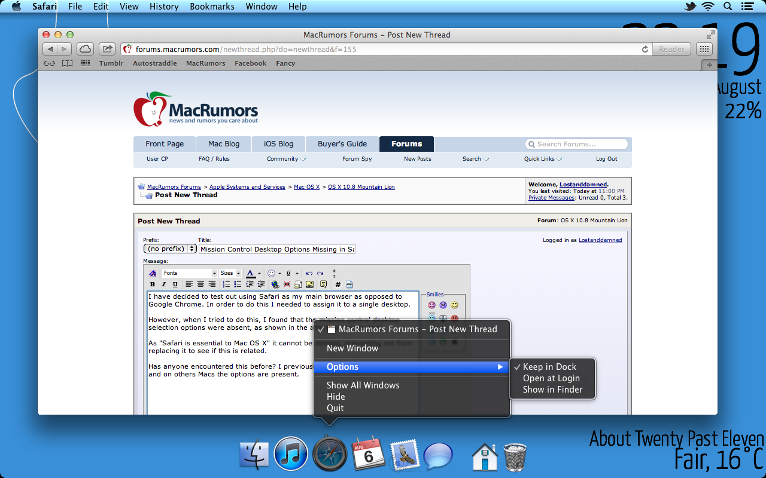Open the User CP link

pyautogui.click(x=157, y=159)
